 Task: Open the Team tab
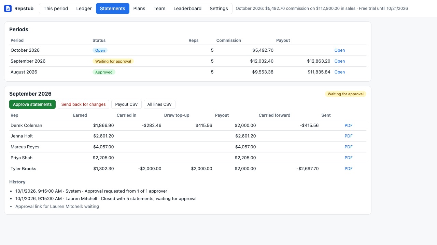tap(159, 9)
